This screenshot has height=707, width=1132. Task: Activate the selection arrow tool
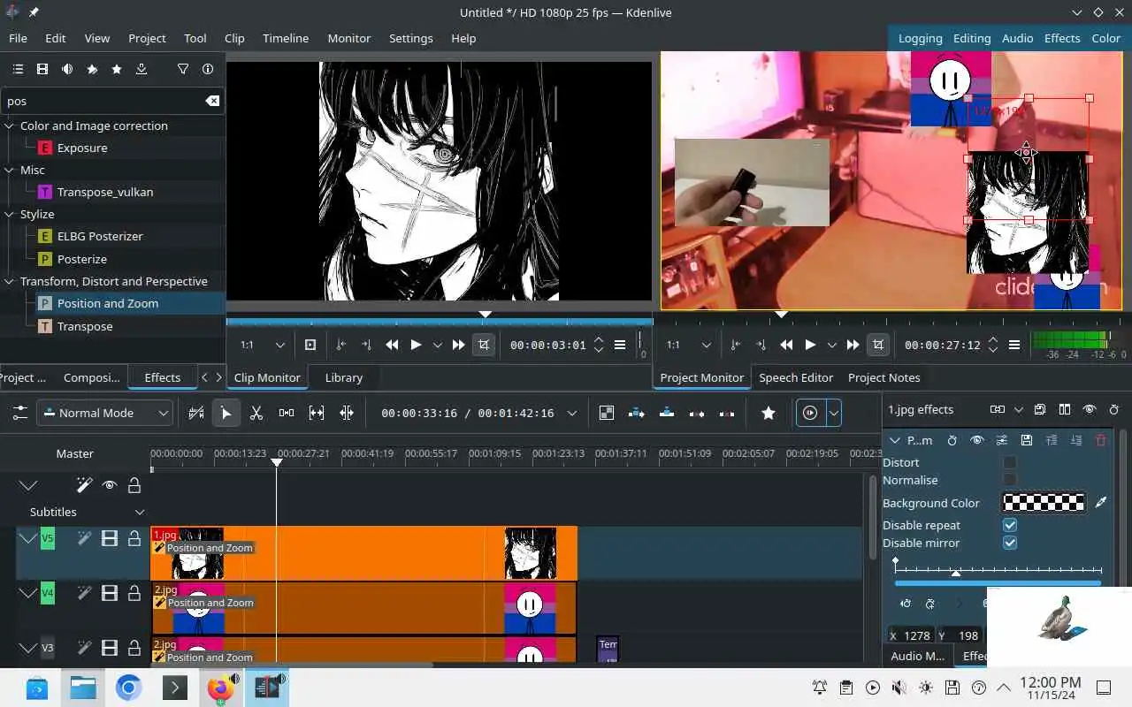pos(226,413)
